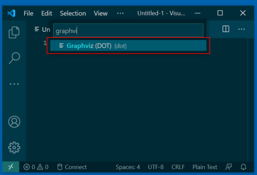Split the editor right
The image size is (257, 175).
(226, 29)
